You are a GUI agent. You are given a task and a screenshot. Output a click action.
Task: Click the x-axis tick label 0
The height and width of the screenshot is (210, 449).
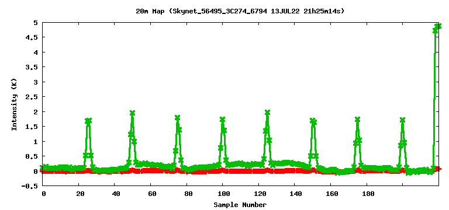click(43, 194)
